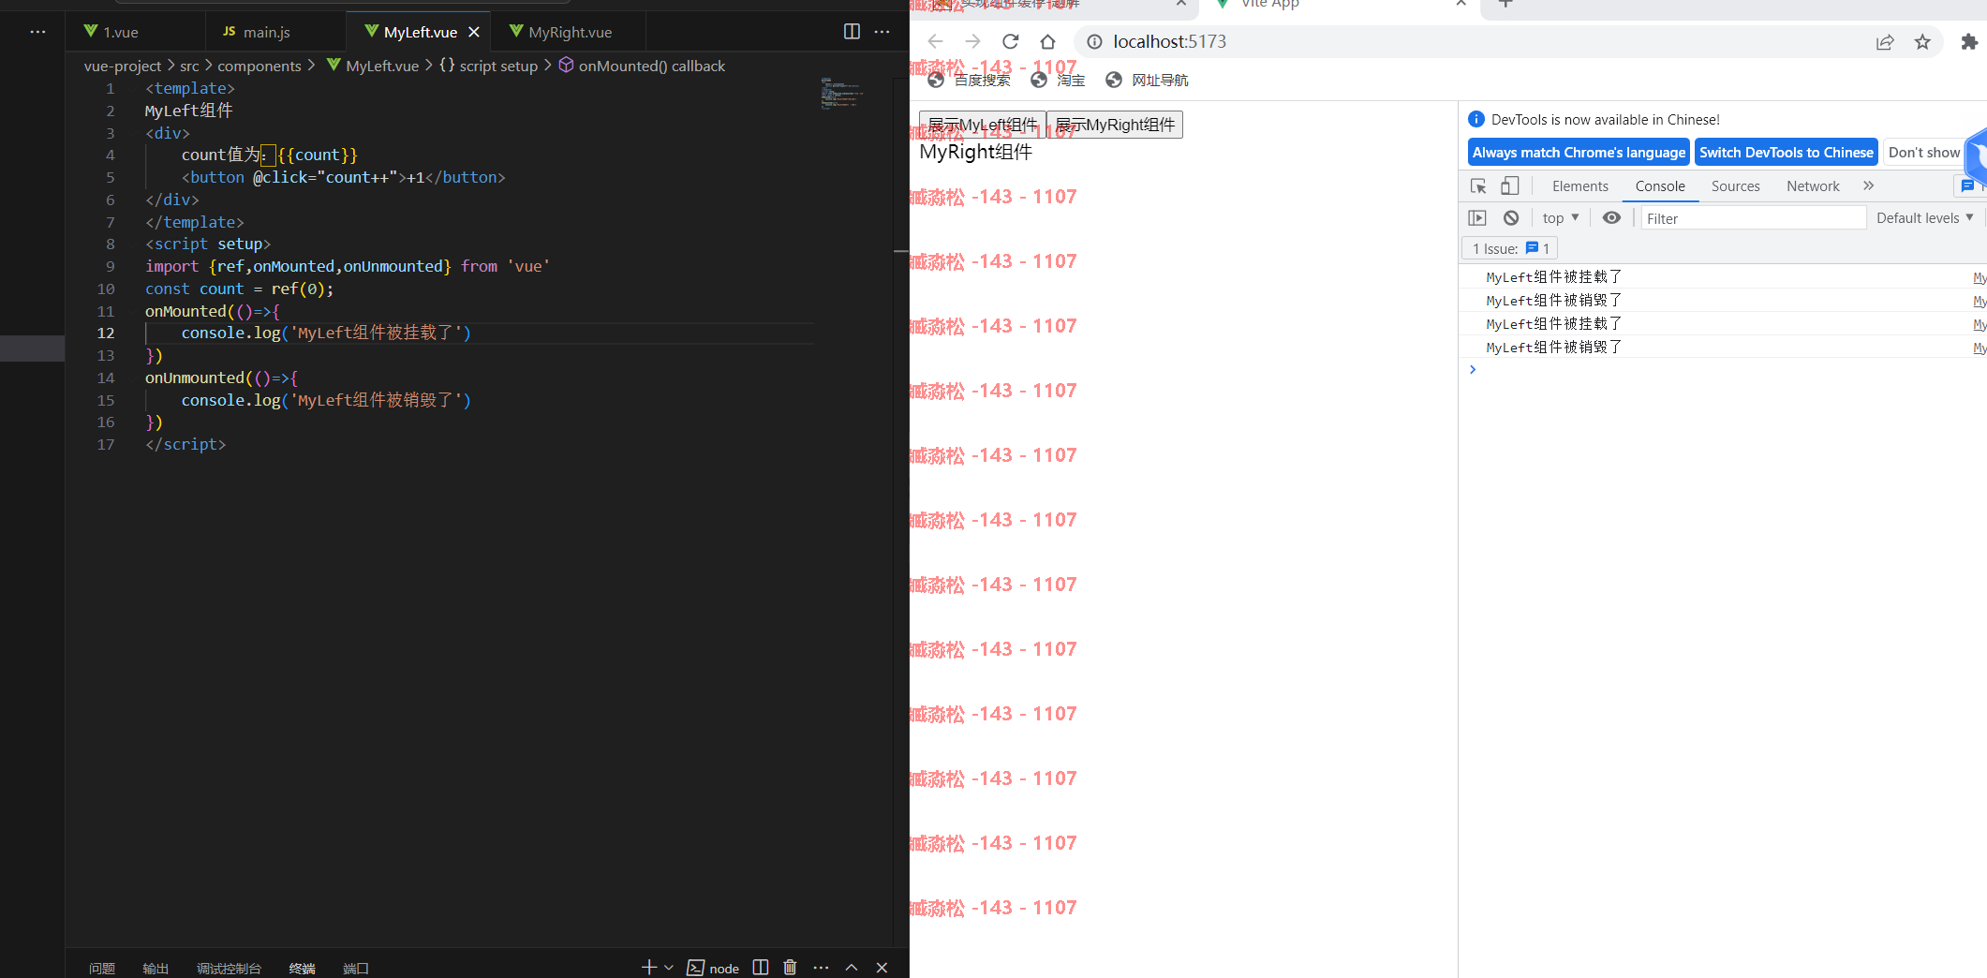Image resolution: width=1987 pixels, height=978 pixels.
Task: Open the Elements DevTools tab
Action: [x=1579, y=185]
